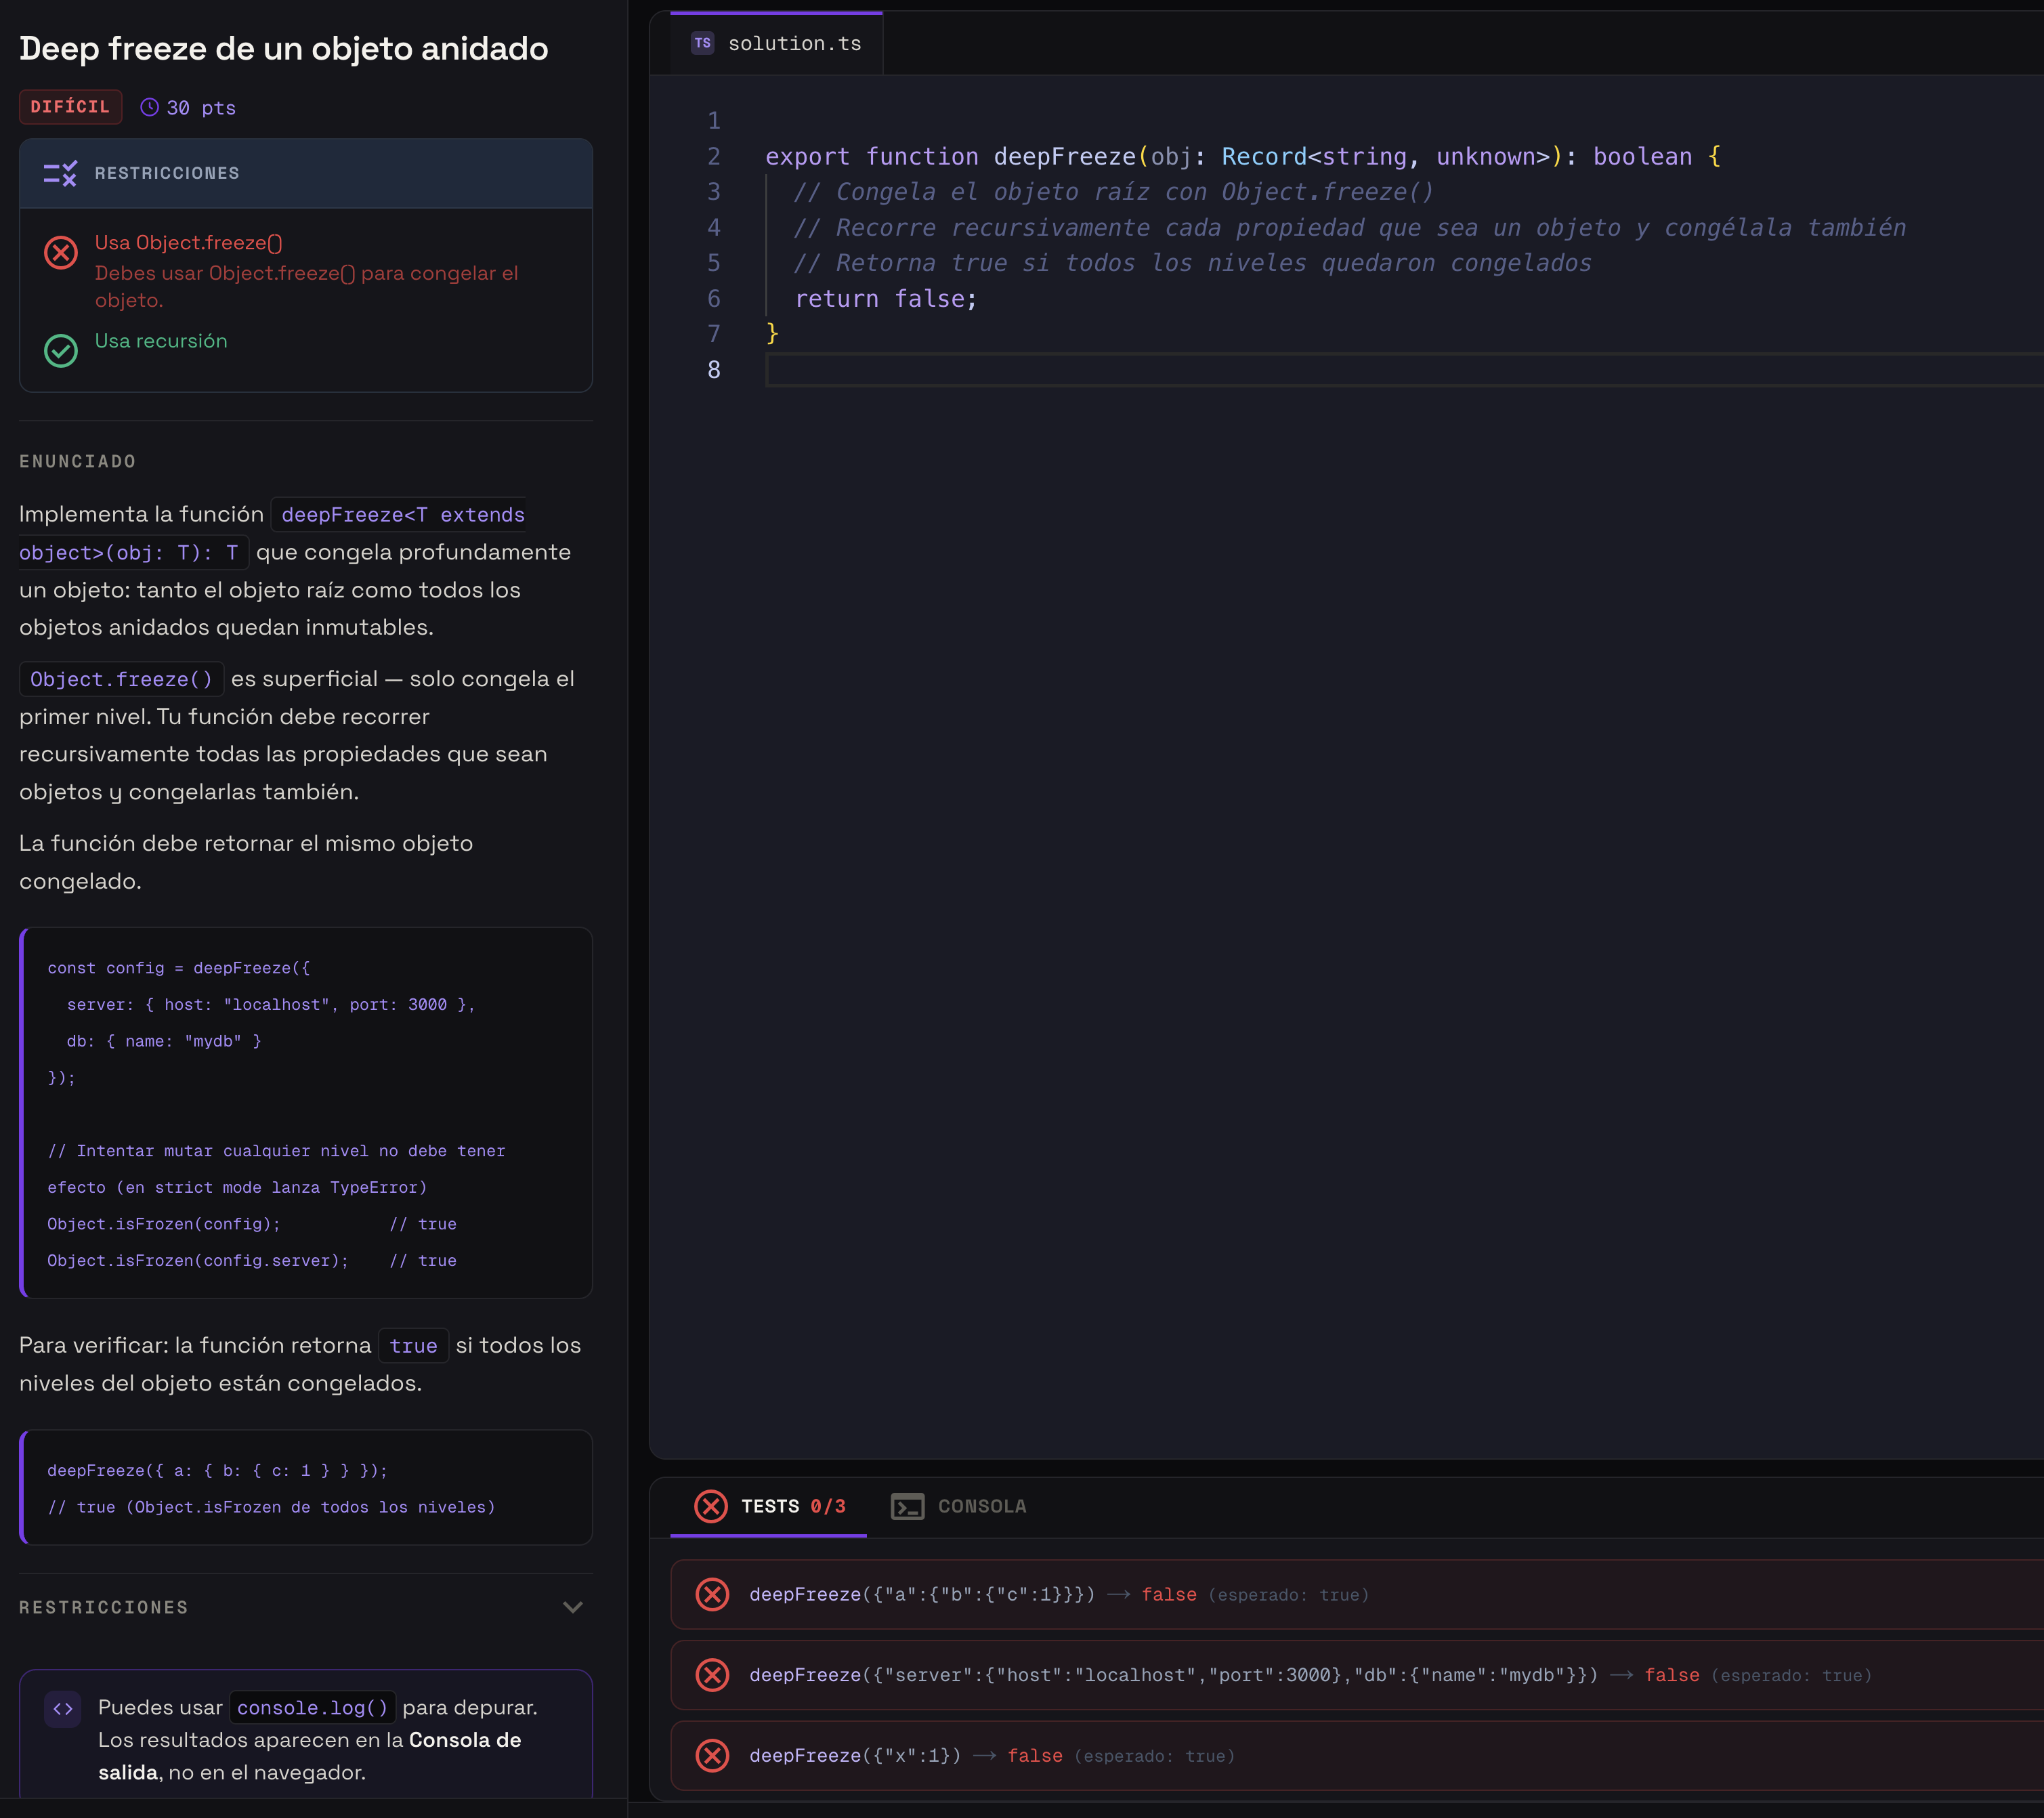This screenshot has height=1818, width=2044.
Task: Click the deepFreeze function name in editor
Action: point(1064,157)
